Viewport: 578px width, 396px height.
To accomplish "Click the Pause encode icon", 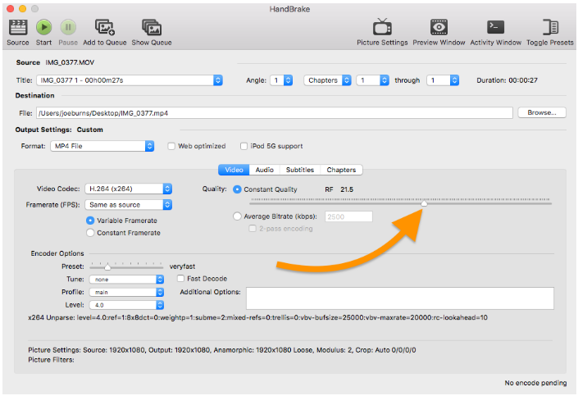I will [x=68, y=27].
